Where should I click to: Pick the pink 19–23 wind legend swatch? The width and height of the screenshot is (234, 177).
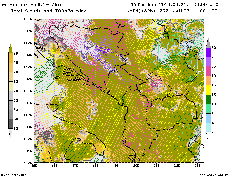tap(208, 71)
